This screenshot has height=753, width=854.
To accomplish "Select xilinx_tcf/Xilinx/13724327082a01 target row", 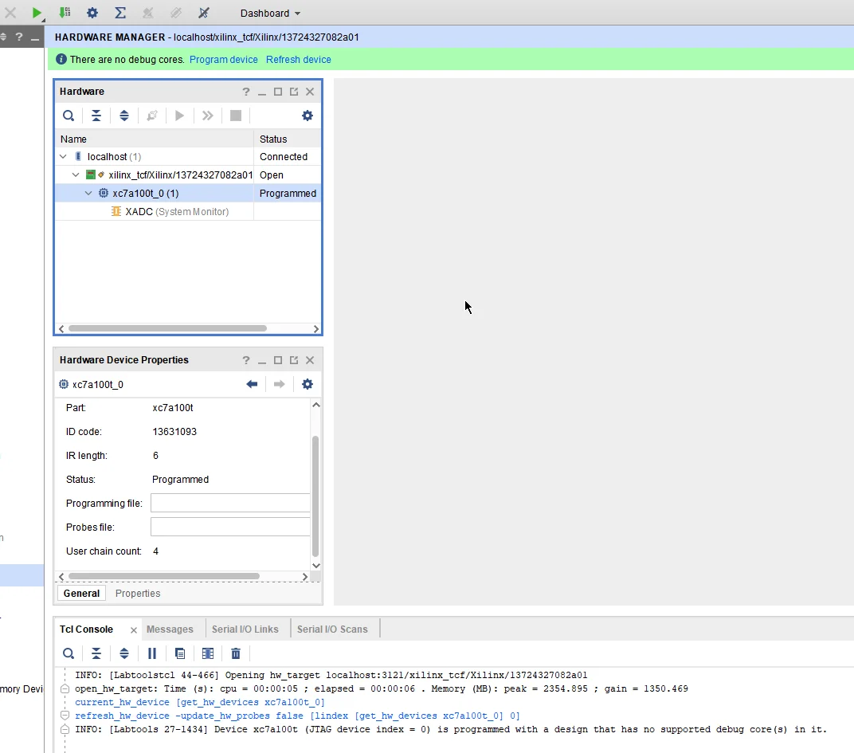I will tap(188, 175).
